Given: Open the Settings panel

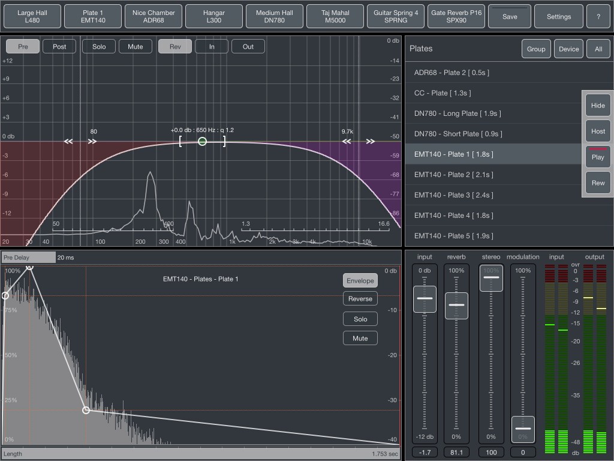Looking at the screenshot, I should 558,17.
